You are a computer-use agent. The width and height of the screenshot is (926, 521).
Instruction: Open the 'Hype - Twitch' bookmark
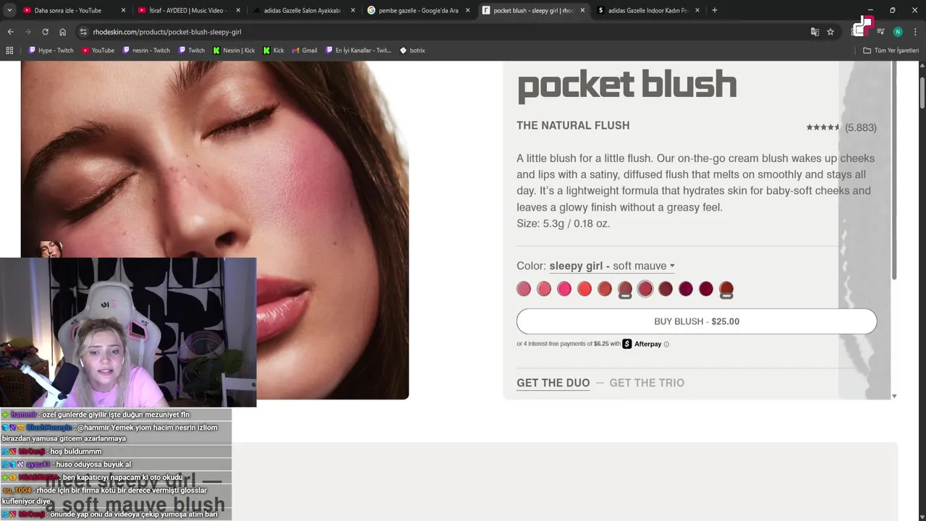tap(51, 51)
